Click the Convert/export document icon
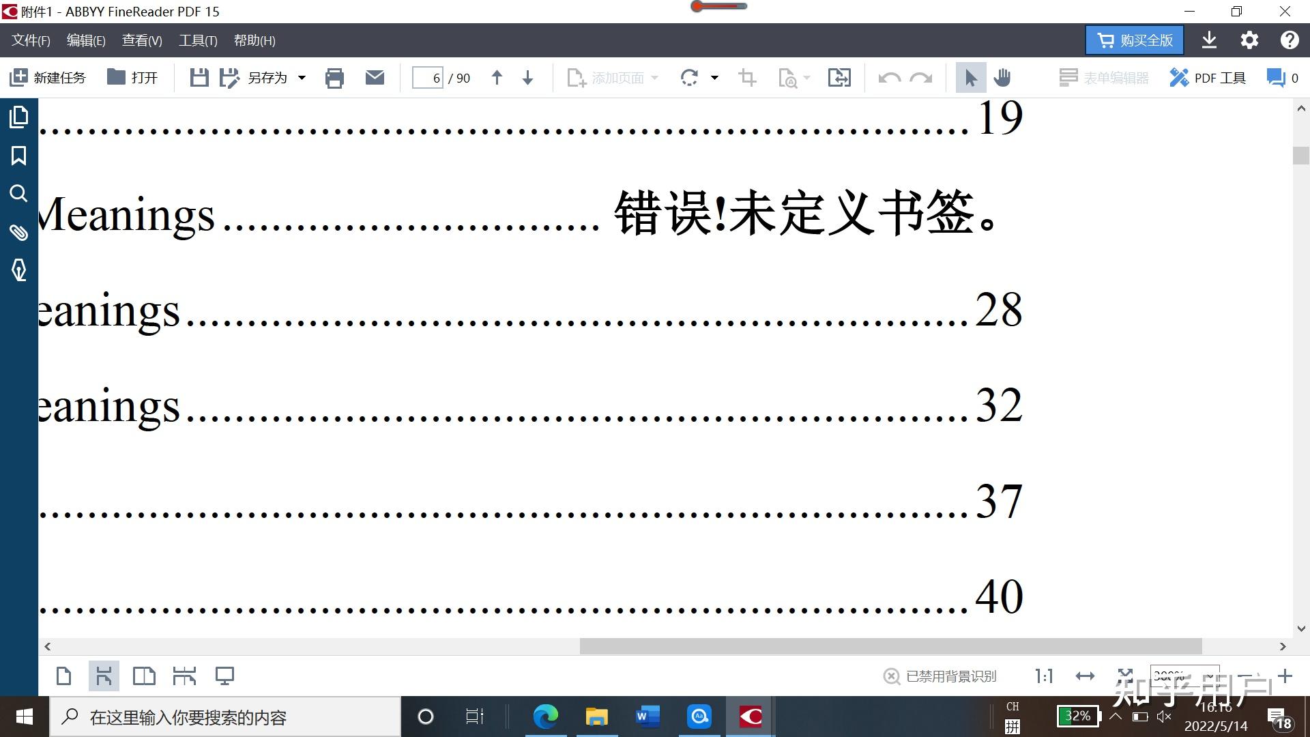Viewport: 1310px width, 737px height. [x=839, y=78]
